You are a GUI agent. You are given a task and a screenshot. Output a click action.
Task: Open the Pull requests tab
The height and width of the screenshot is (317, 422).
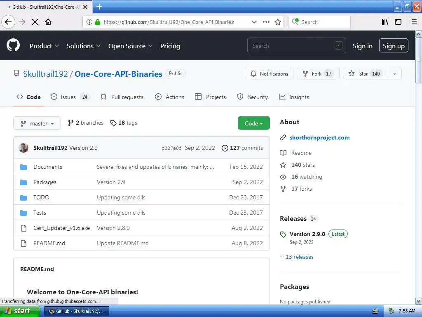click(x=122, y=97)
